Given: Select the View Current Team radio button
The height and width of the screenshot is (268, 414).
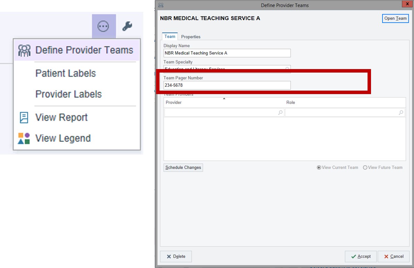Looking at the screenshot, I should pyautogui.click(x=319, y=167).
